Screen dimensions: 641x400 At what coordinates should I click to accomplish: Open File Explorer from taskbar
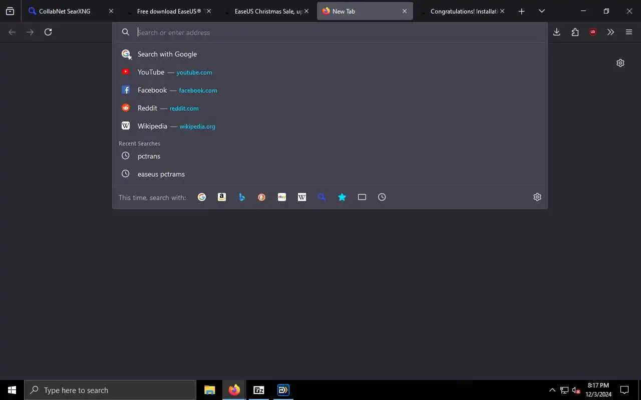pyautogui.click(x=210, y=390)
